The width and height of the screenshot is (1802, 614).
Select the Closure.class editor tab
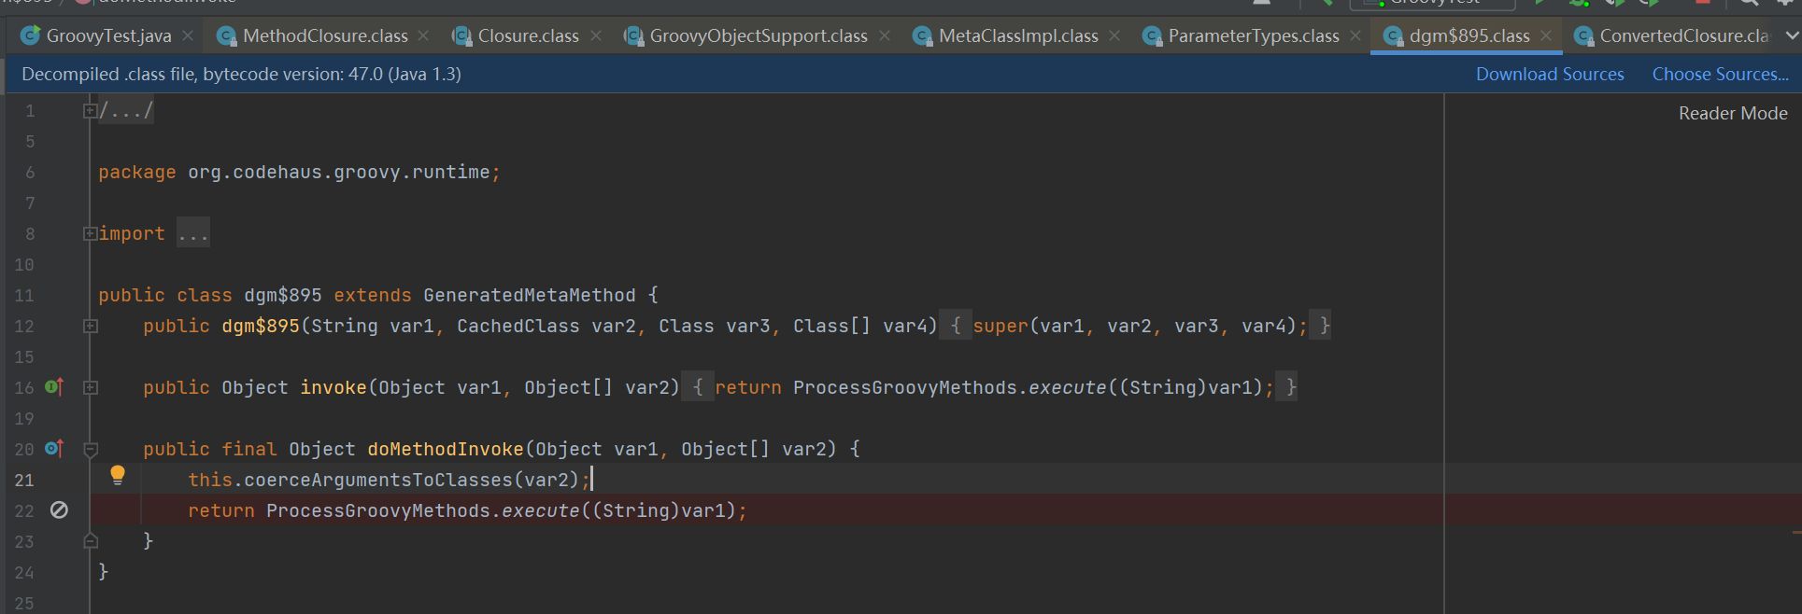click(x=528, y=35)
